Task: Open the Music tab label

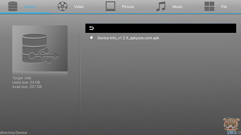Action: [178, 7]
